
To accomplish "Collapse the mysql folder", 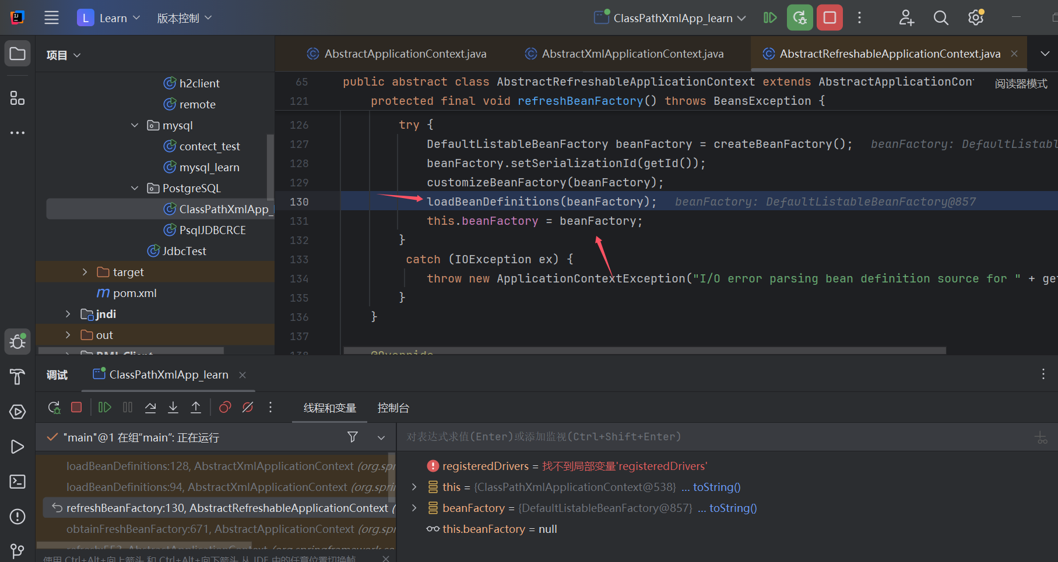I will tap(135, 125).
